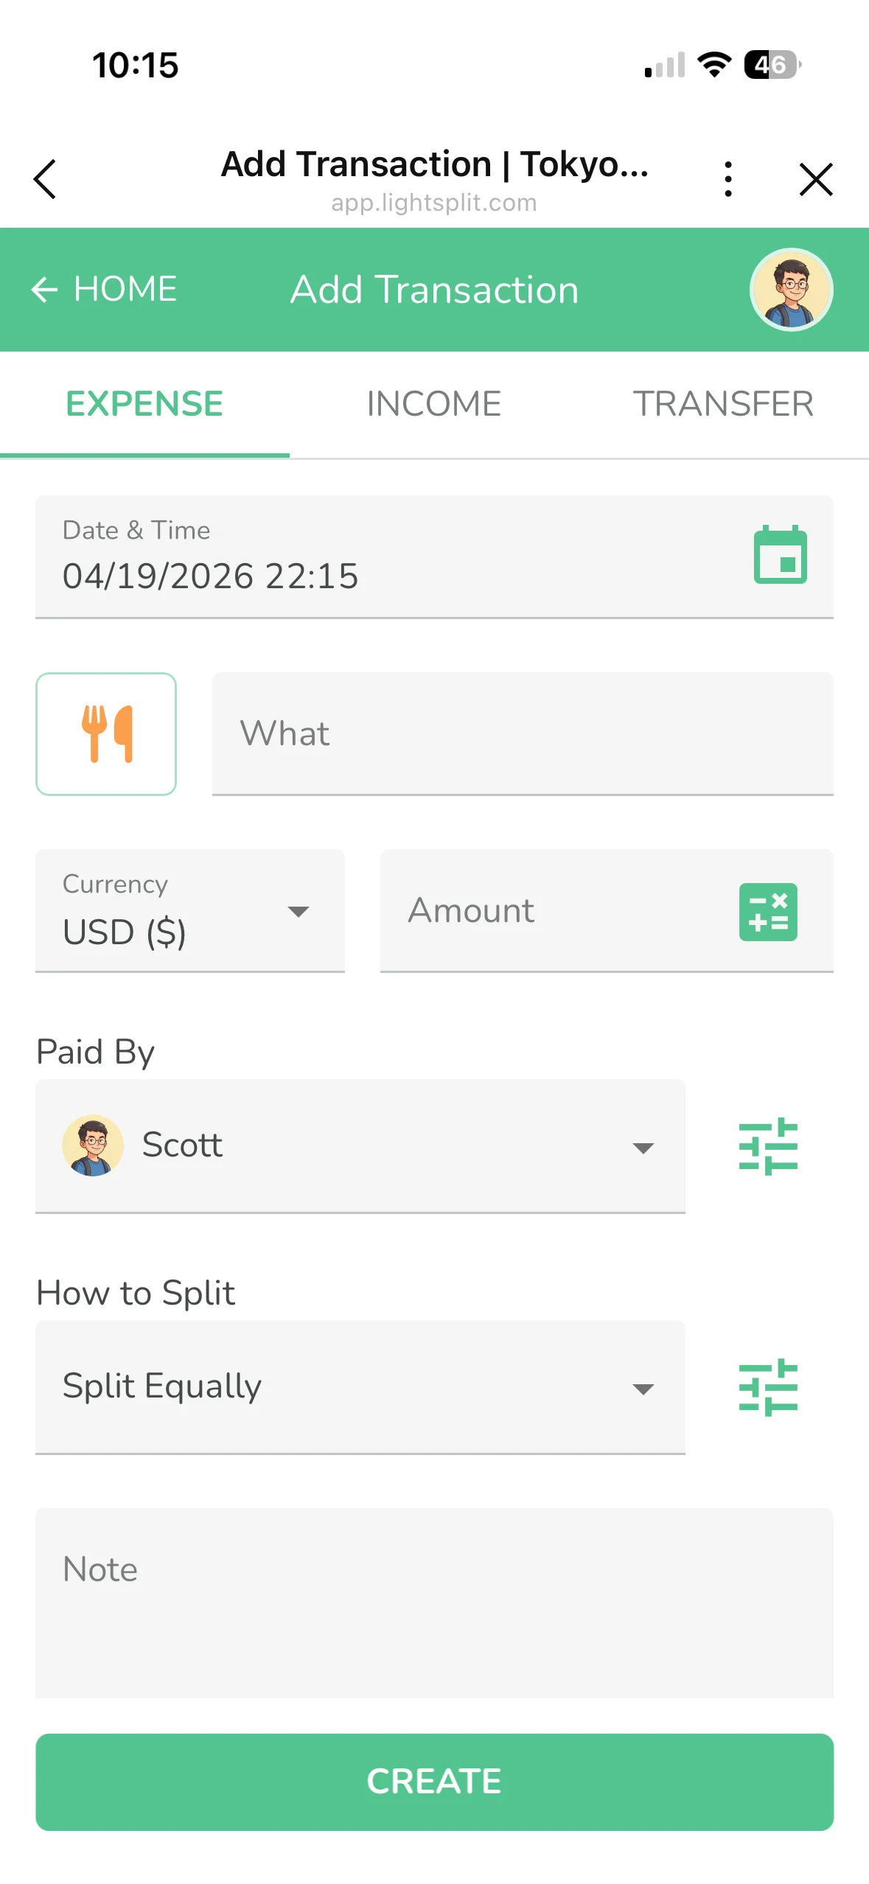Open the Paid By Scott dropdown
The height and width of the screenshot is (1884, 869).
pos(360,1146)
